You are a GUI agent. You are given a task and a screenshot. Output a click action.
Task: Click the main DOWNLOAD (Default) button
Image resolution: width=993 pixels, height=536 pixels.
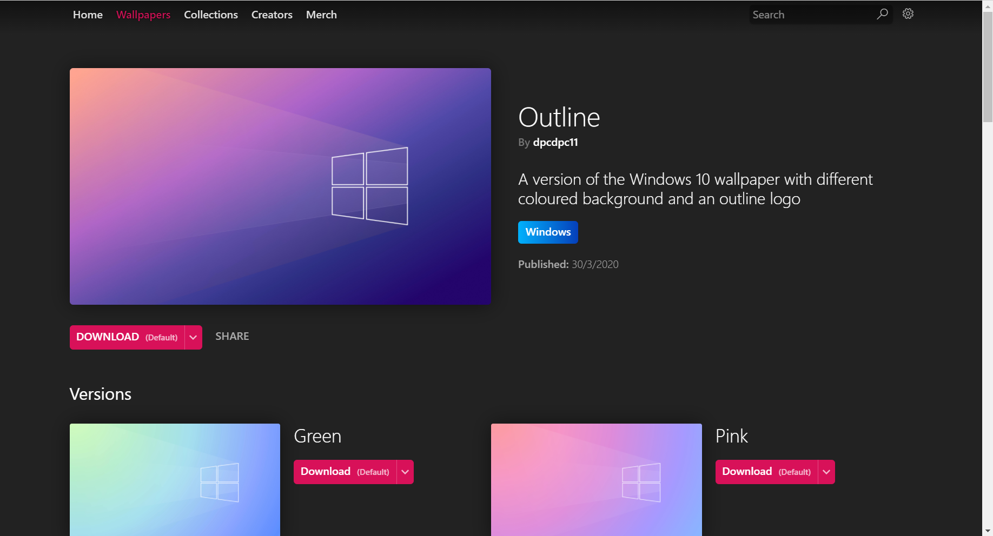click(x=127, y=337)
